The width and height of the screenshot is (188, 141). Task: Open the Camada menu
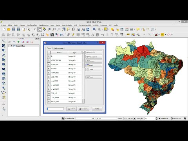(22, 25)
